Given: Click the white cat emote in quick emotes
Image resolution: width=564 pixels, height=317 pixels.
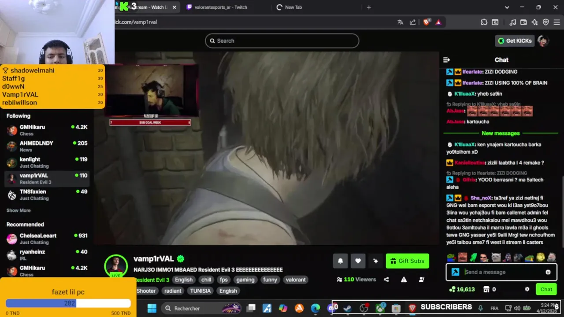Looking at the screenshot, I should (x=496, y=257).
